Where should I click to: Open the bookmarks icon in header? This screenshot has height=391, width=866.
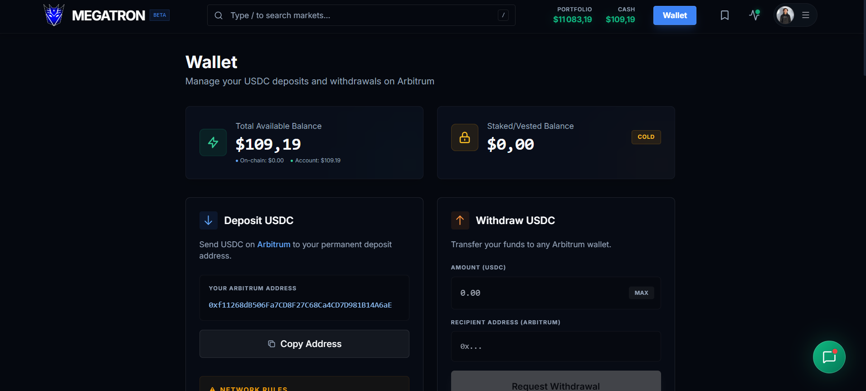[725, 15]
